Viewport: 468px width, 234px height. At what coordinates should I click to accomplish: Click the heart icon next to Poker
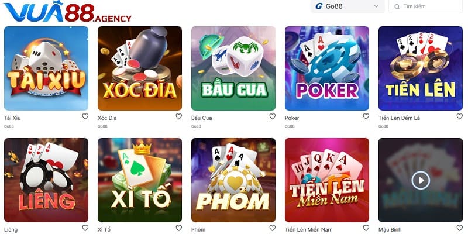click(x=366, y=116)
